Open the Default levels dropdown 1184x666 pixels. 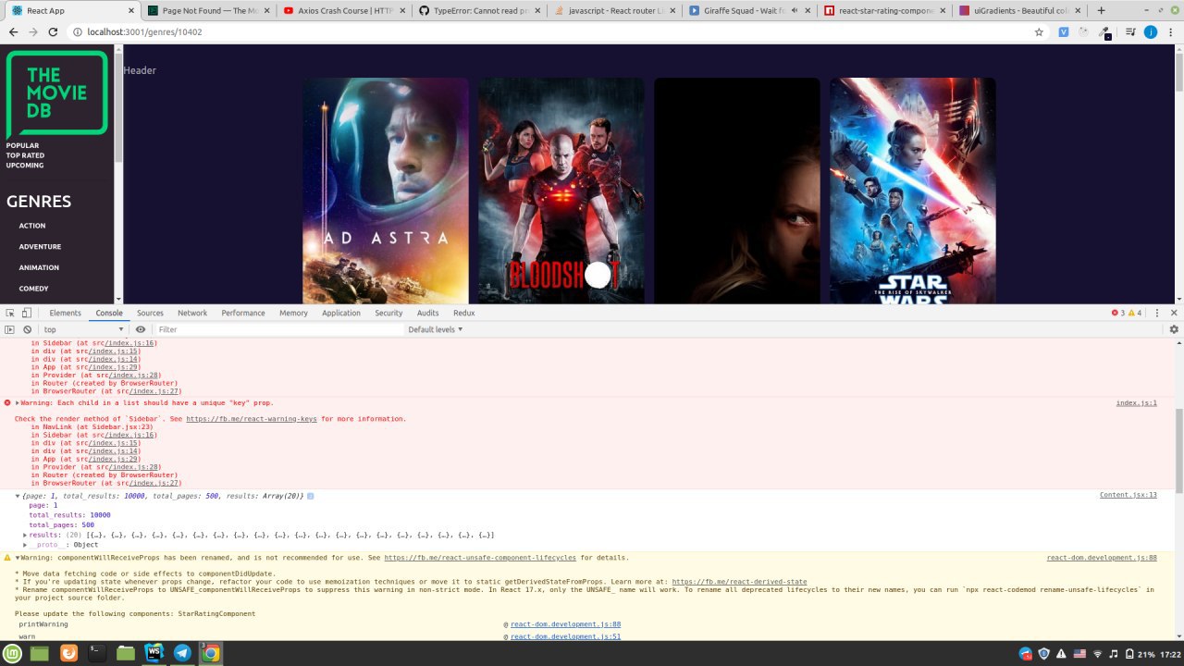(x=435, y=329)
